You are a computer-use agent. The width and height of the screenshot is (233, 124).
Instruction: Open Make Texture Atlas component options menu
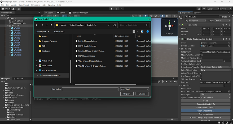[x=230, y=39]
